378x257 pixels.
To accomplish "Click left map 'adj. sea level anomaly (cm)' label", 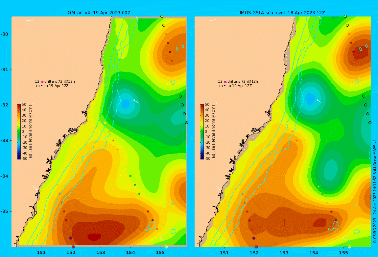I will [x=30, y=132].
